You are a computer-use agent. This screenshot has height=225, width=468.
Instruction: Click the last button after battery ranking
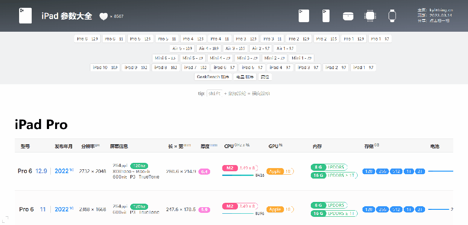pyautogui.click(x=265, y=77)
